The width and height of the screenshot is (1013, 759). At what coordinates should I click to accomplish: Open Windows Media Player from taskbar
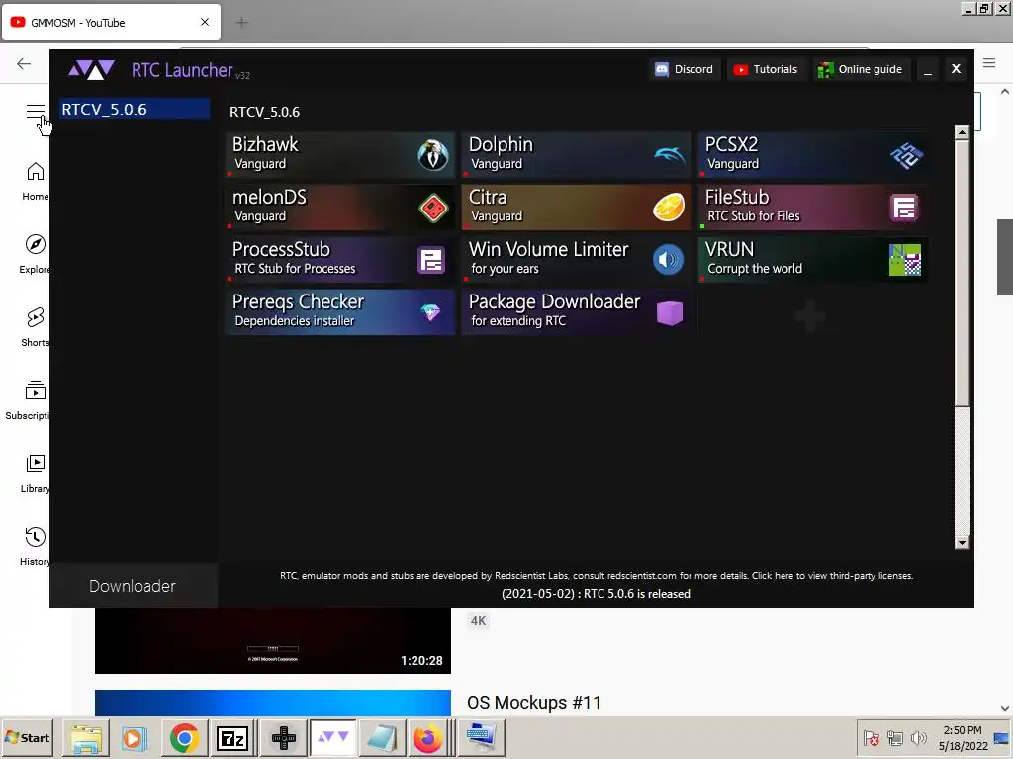tap(135, 738)
